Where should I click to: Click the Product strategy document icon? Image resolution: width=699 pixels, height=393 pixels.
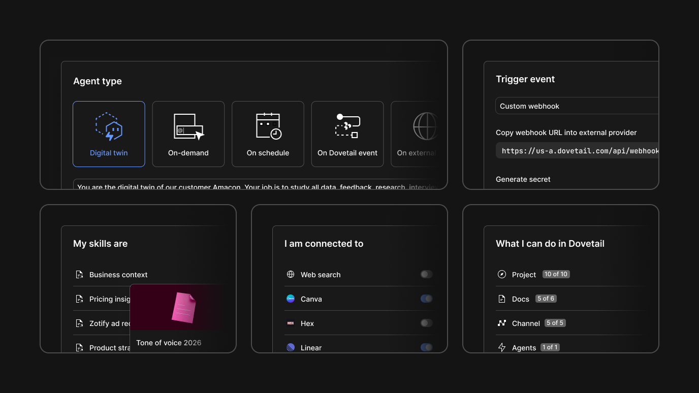click(79, 348)
